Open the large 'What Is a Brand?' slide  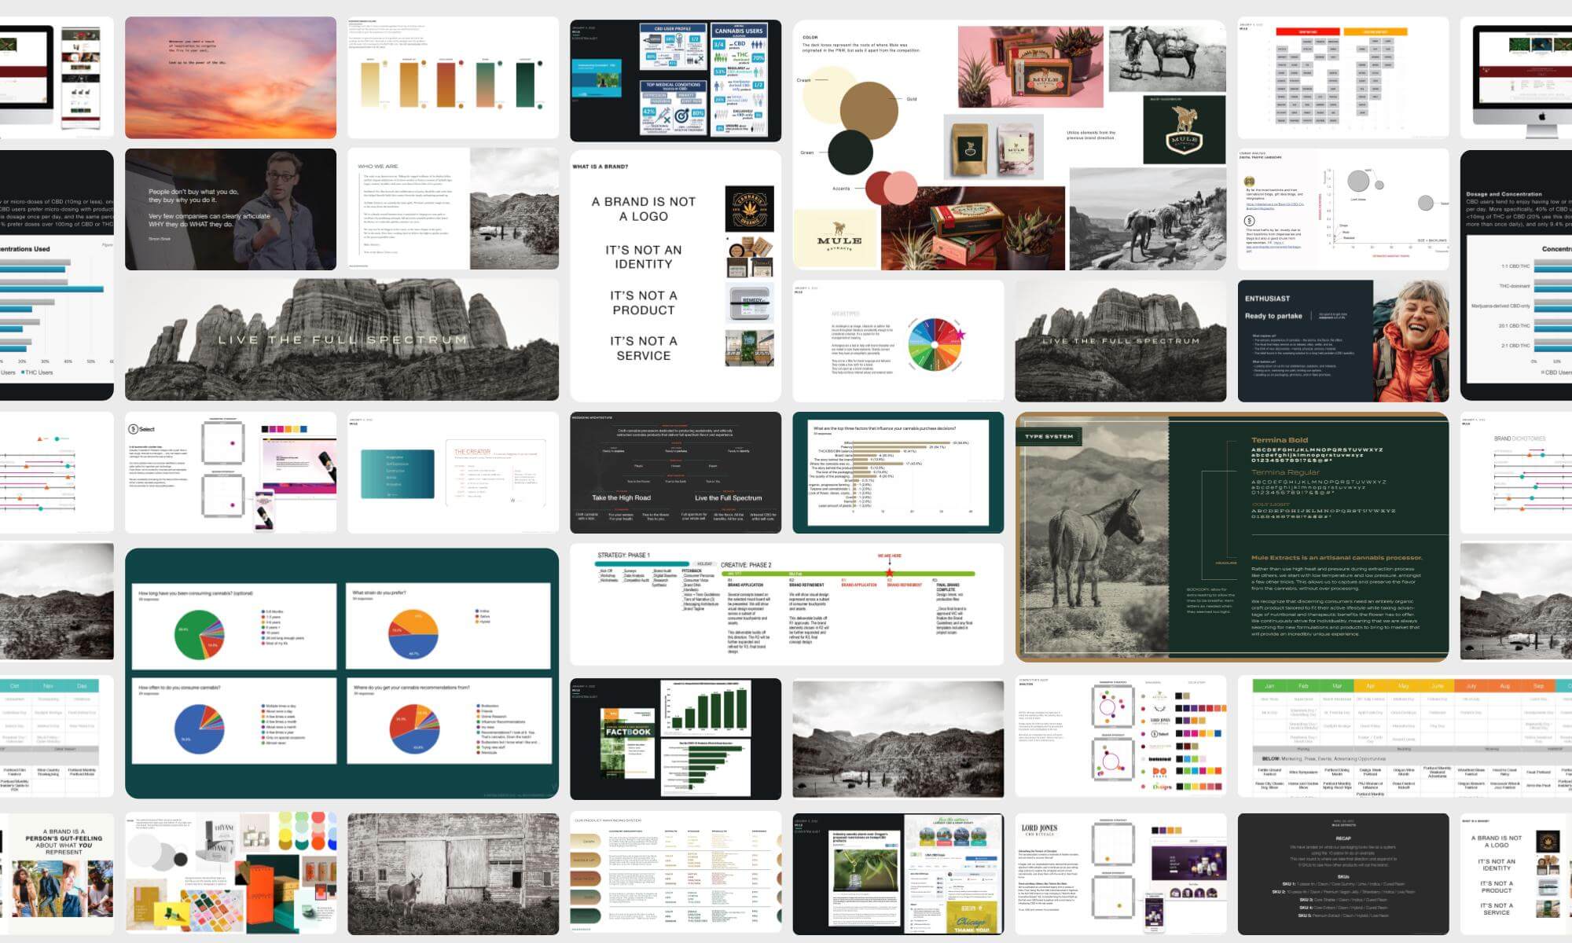point(675,275)
